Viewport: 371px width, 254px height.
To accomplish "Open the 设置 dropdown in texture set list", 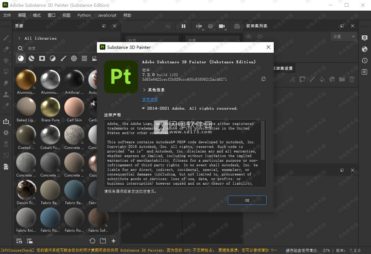I will (x=343, y=36).
